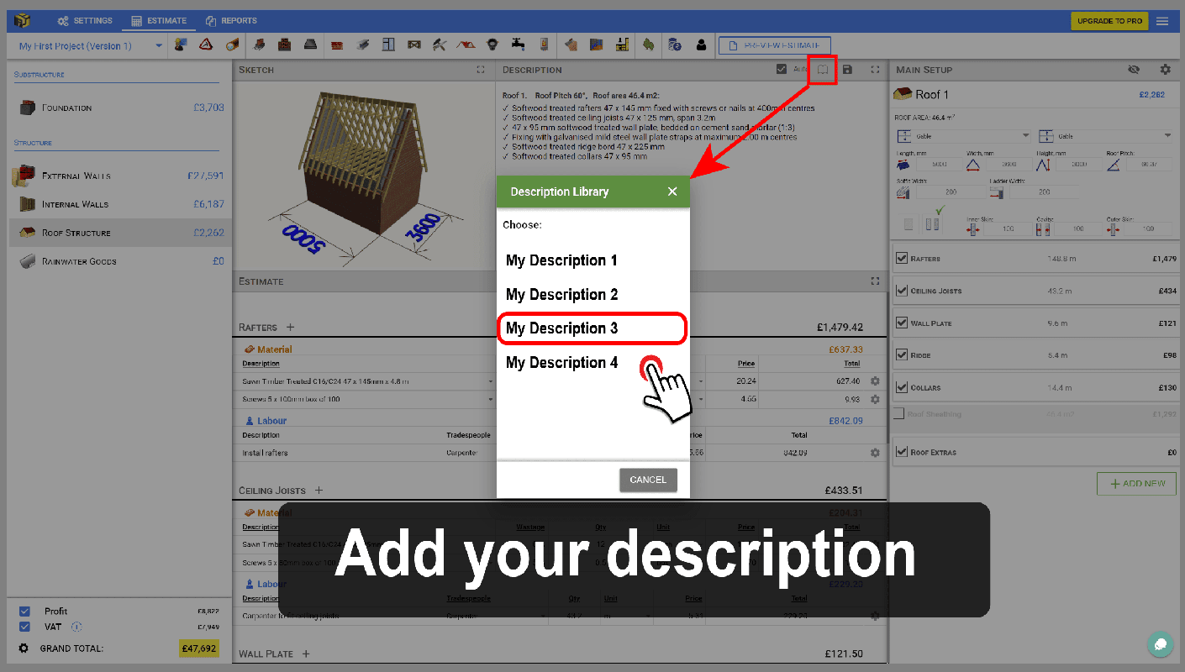This screenshot has height=672, width=1185.
Task: Click the app logo cube icon
Action: tap(23, 21)
